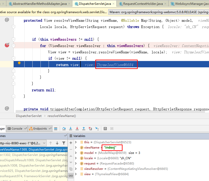Switch to RequestContextHolder.java editor tab
This screenshot has height=181, width=209.
point(141,4)
